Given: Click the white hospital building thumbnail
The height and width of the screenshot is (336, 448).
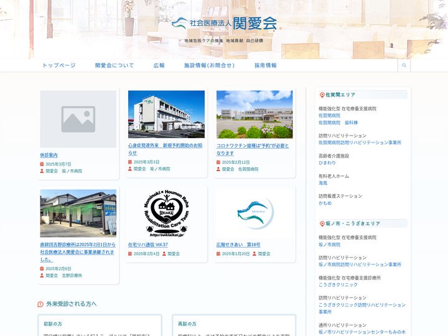Looking at the screenshot, I should pyautogui.click(x=166, y=114).
